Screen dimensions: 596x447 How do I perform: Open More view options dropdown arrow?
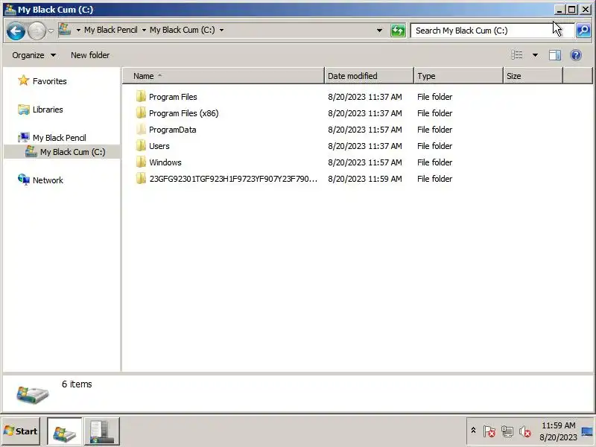coord(535,55)
